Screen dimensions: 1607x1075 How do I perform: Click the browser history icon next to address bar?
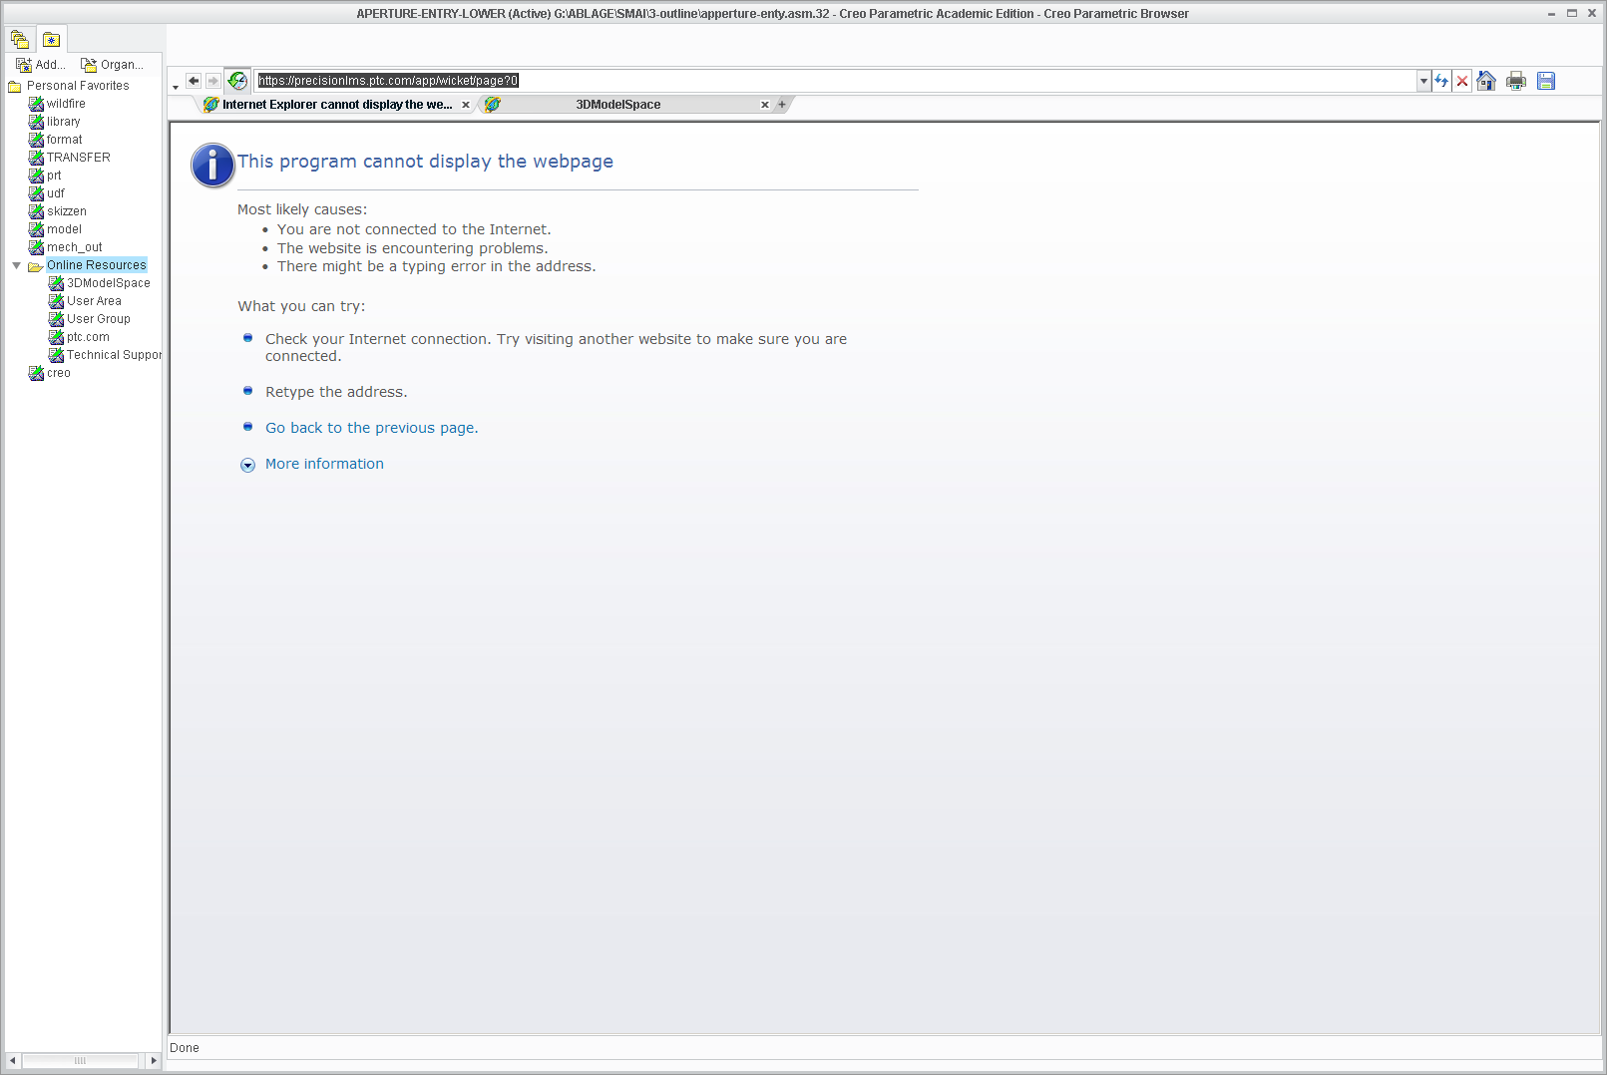237,81
